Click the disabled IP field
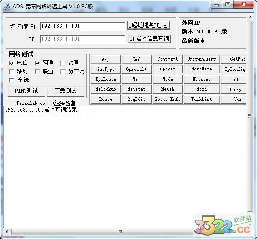Image resolution: width=257 pixels, height=239 pixels. pos(82,39)
